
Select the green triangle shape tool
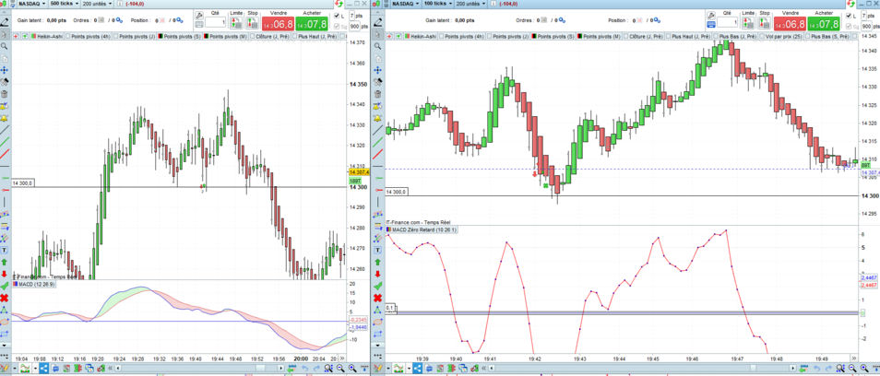point(5,310)
